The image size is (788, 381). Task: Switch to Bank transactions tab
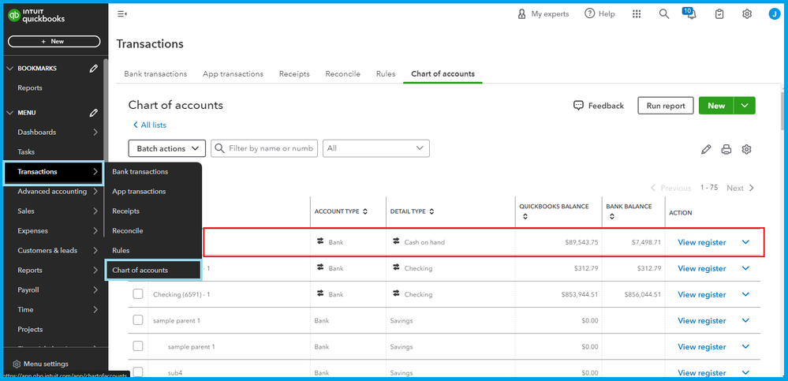pos(155,74)
